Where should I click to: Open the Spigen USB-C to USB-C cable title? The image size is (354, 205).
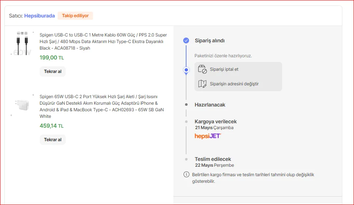[x=103, y=42]
